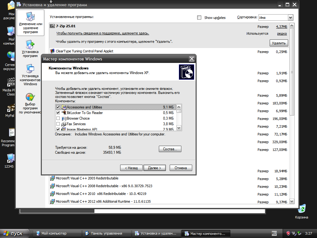The width and height of the screenshot is (317, 238).
Task: Switch to Мой компьютер taskbar window
Action: [x=57, y=233]
